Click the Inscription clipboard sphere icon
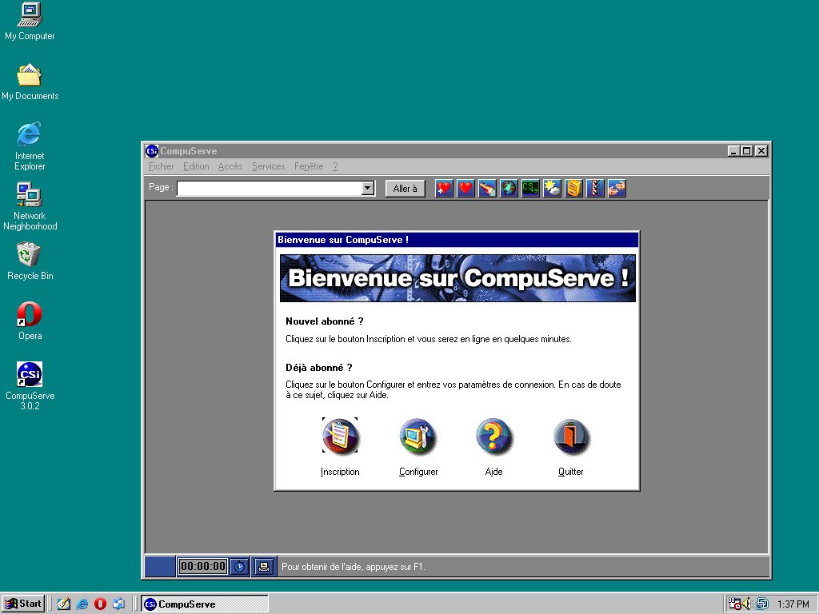The width and height of the screenshot is (819, 614). [340, 436]
